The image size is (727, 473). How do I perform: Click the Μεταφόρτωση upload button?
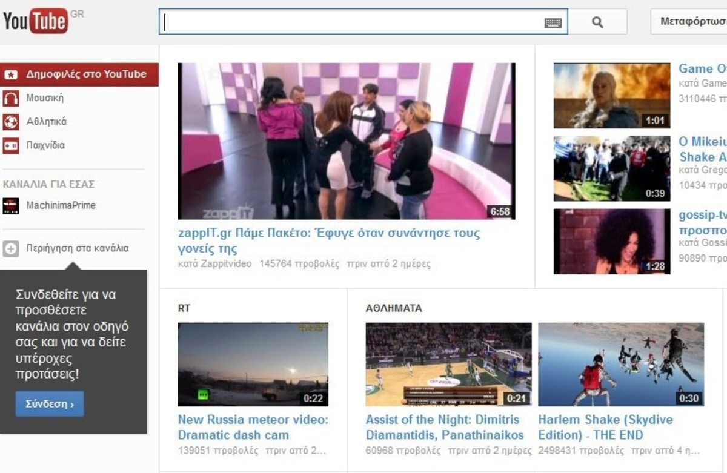[691, 22]
